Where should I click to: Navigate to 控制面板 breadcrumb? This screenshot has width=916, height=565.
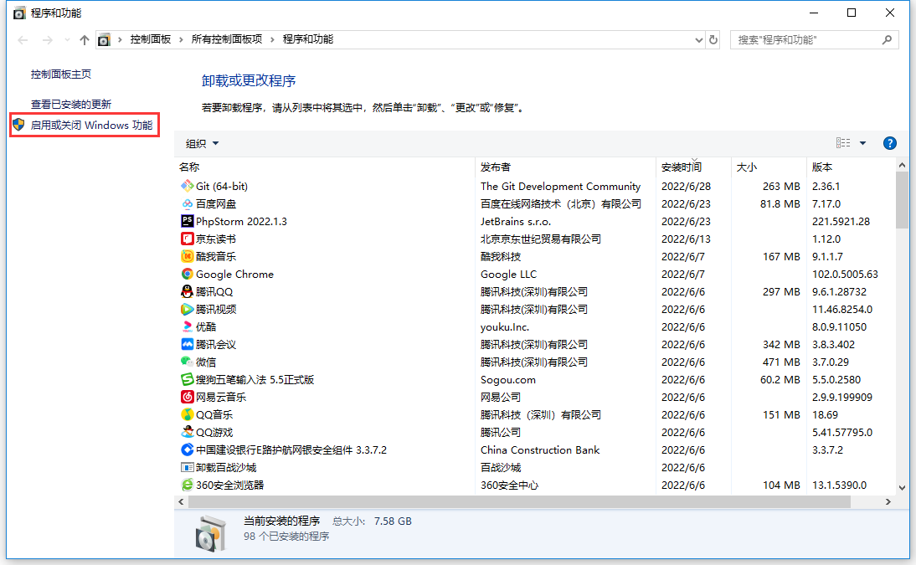[x=151, y=39]
